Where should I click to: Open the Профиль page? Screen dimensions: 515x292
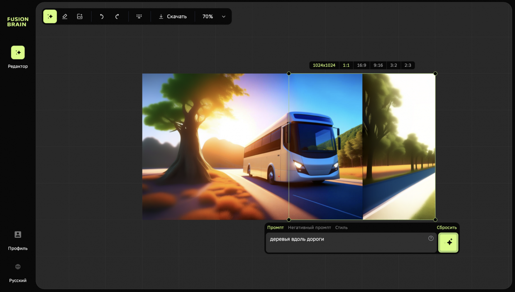point(18,235)
